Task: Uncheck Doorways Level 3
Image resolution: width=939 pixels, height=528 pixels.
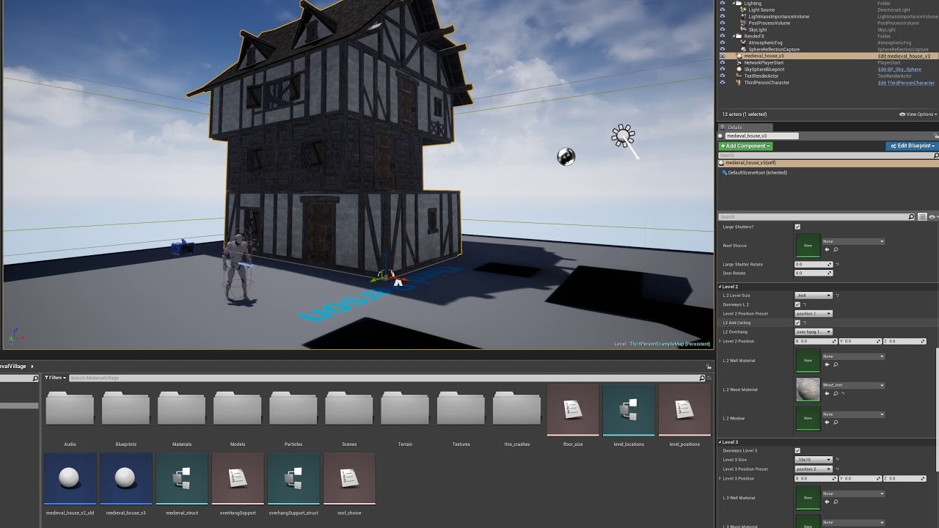Action: [797, 450]
